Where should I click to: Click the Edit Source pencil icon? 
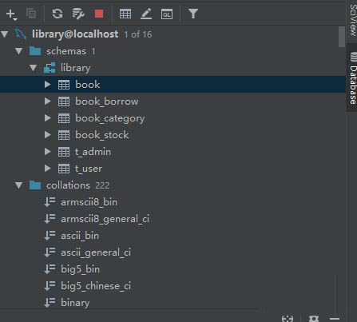click(x=146, y=14)
